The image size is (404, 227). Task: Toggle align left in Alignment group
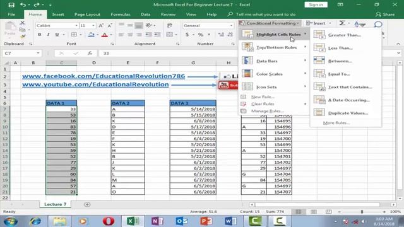tap(121, 35)
